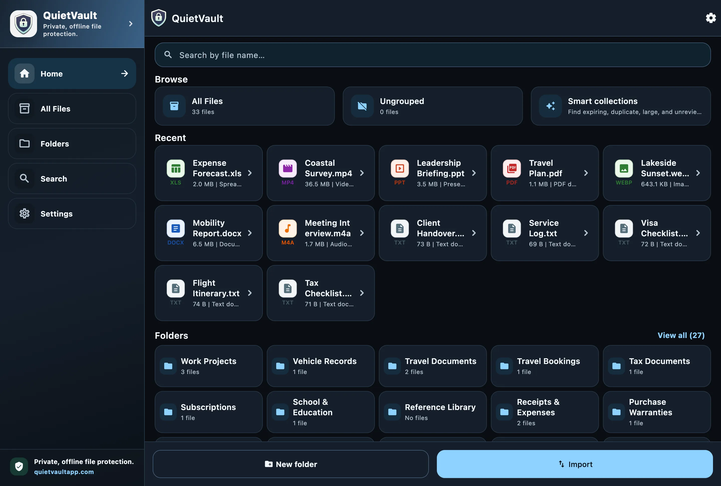Go to All Files in the sidebar
The width and height of the screenshot is (721, 486).
72,109
